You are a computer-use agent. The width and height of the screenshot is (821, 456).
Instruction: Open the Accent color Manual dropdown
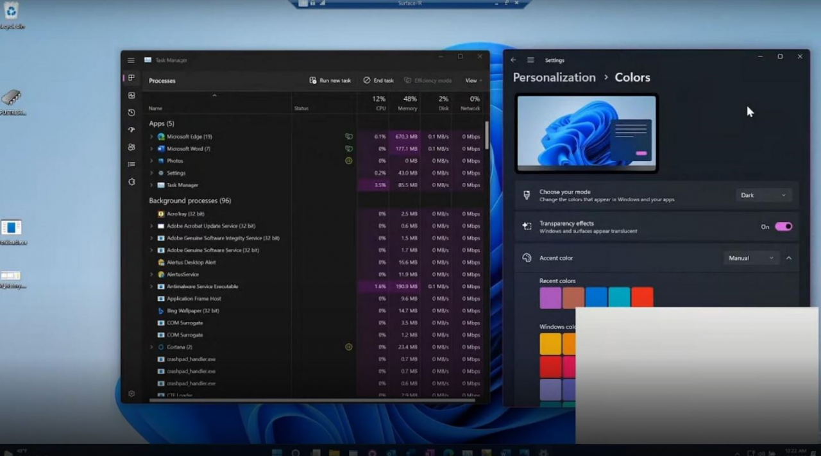click(x=750, y=258)
